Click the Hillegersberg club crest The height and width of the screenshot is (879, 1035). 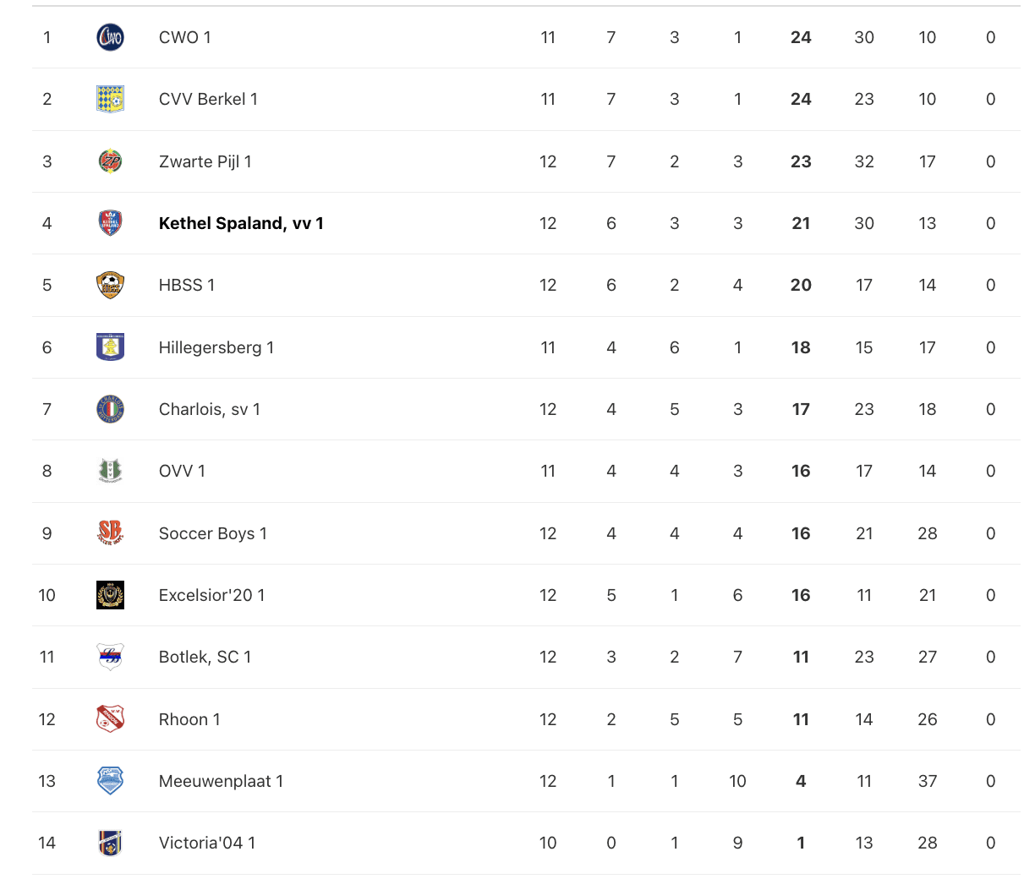pyautogui.click(x=110, y=347)
